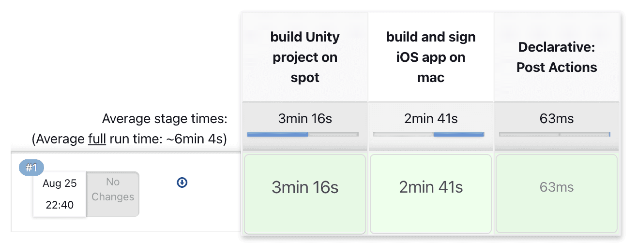Click the underlined 'full' word
Image resolution: width=637 pixels, height=252 pixels.
coord(97,140)
